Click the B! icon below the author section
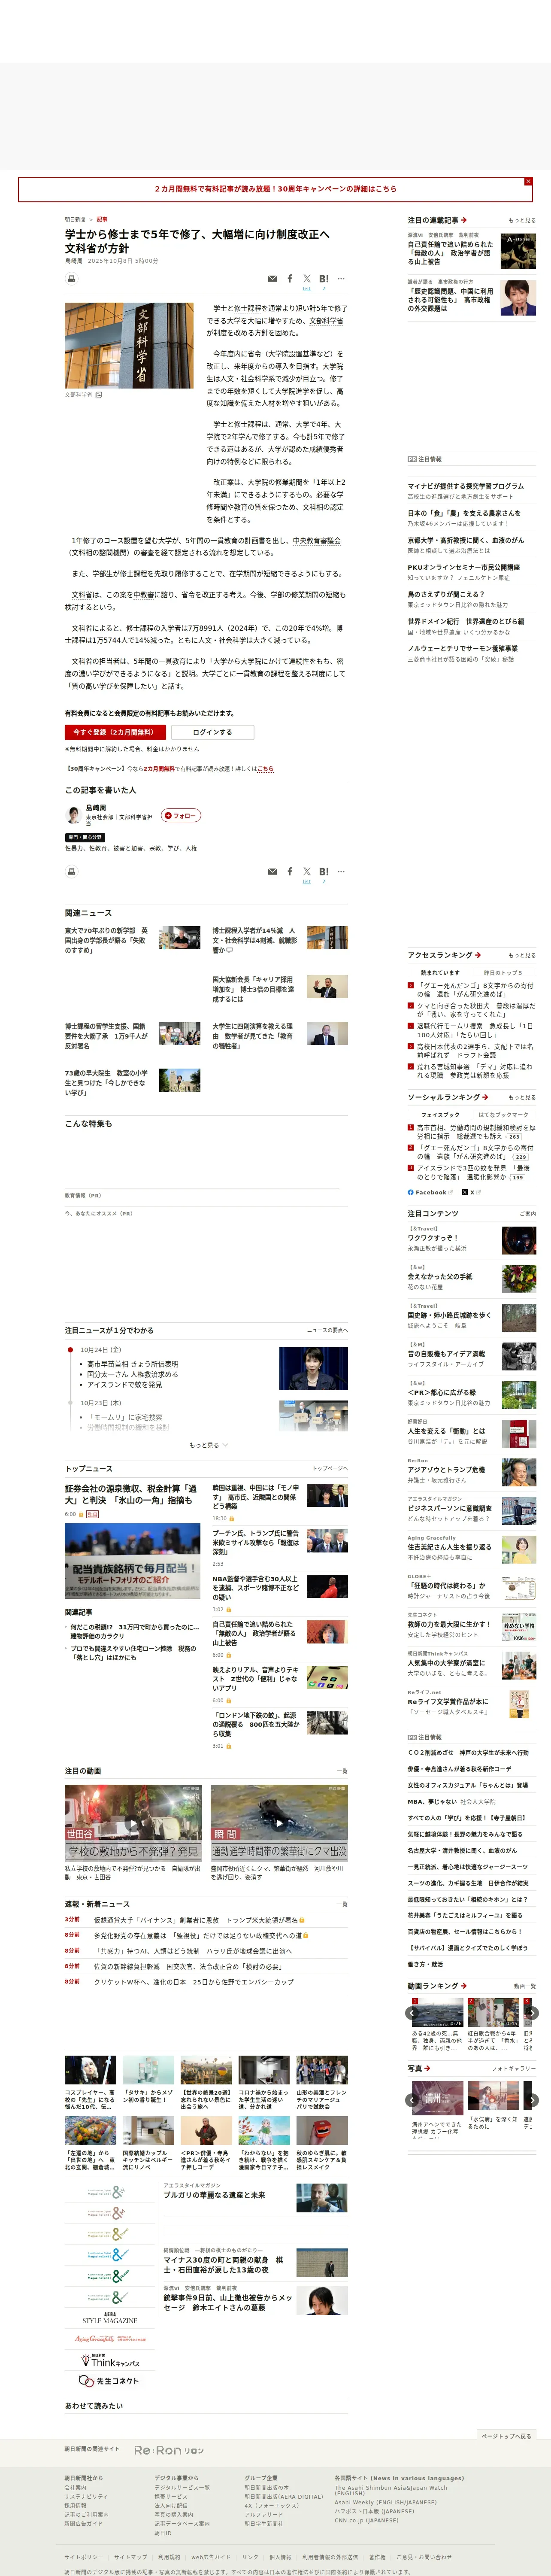Viewport: 551px width, 2576px height. (x=323, y=871)
